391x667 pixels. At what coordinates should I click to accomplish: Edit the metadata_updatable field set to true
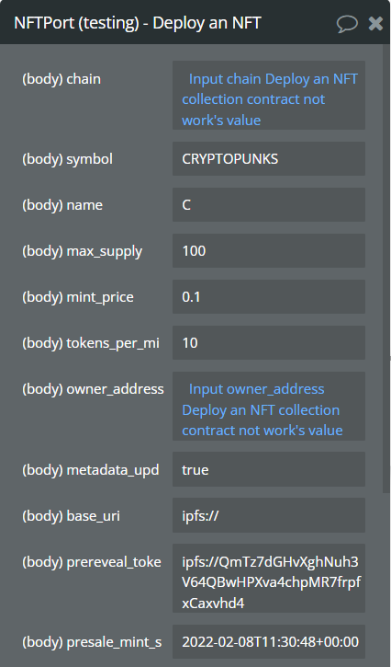pos(269,469)
